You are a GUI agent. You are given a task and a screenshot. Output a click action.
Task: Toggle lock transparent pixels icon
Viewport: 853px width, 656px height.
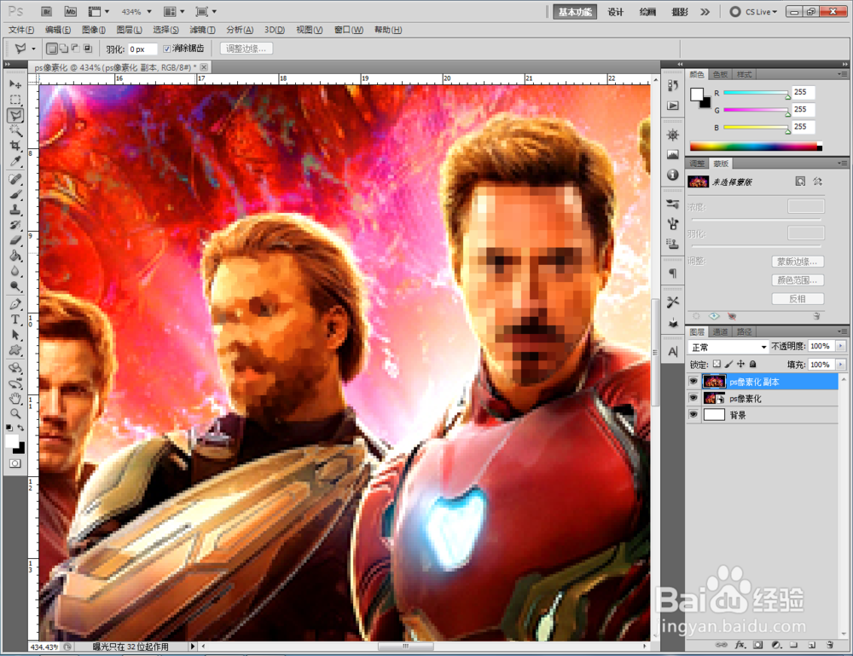click(717, 364)
